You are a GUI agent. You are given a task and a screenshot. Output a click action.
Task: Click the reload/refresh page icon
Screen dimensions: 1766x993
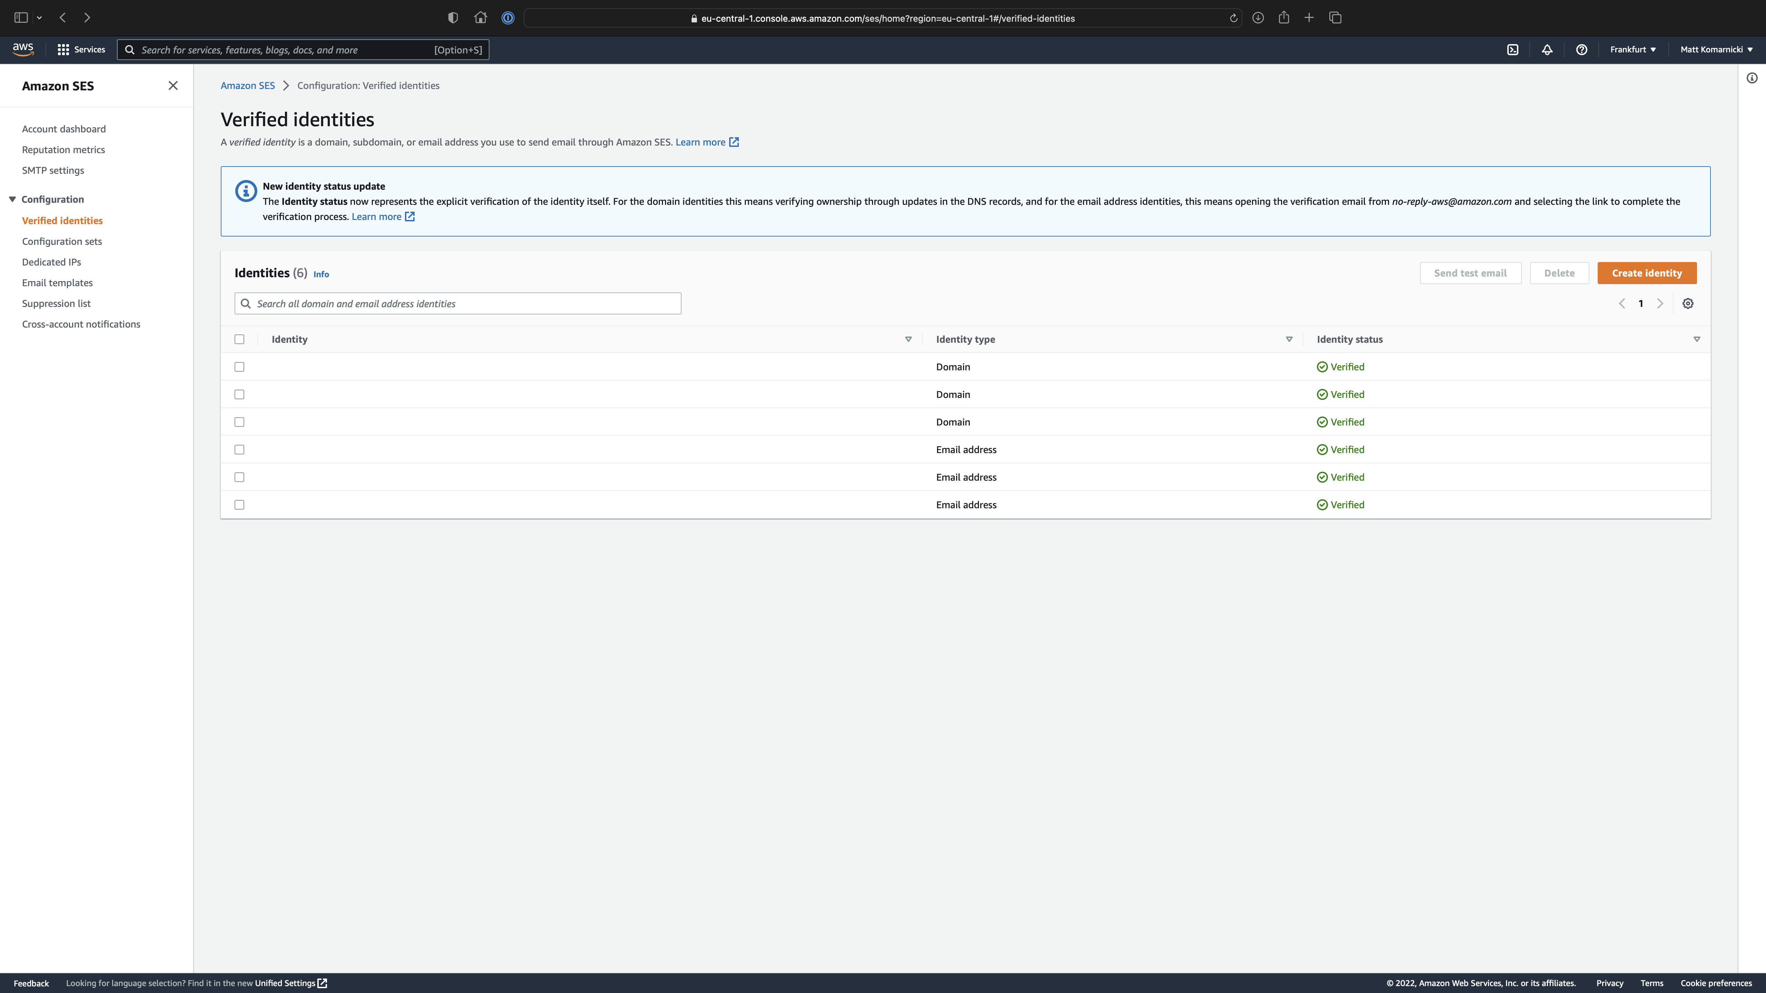coord(1233,17)
